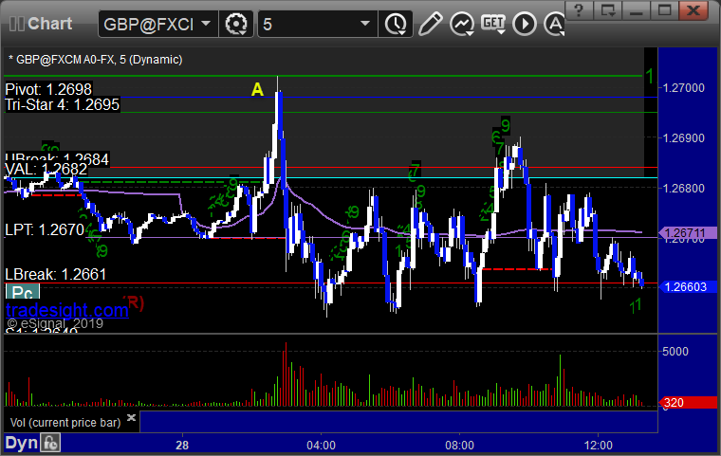Toggle the time-axis lock icon
Screen dimensions: 721x456
tap(50, 443)
